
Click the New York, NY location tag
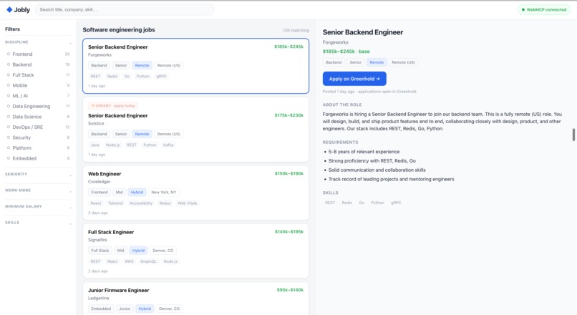coord(164,193)
